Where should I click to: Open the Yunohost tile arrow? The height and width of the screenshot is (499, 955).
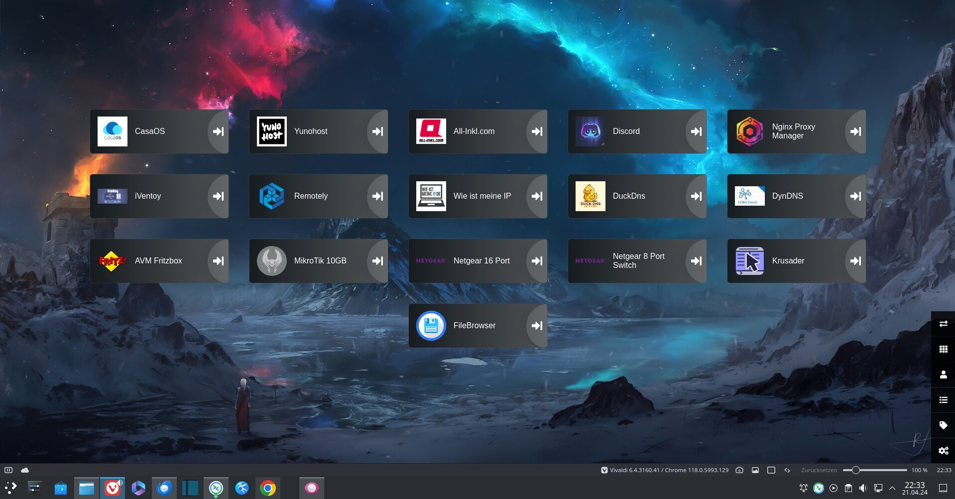377,131
